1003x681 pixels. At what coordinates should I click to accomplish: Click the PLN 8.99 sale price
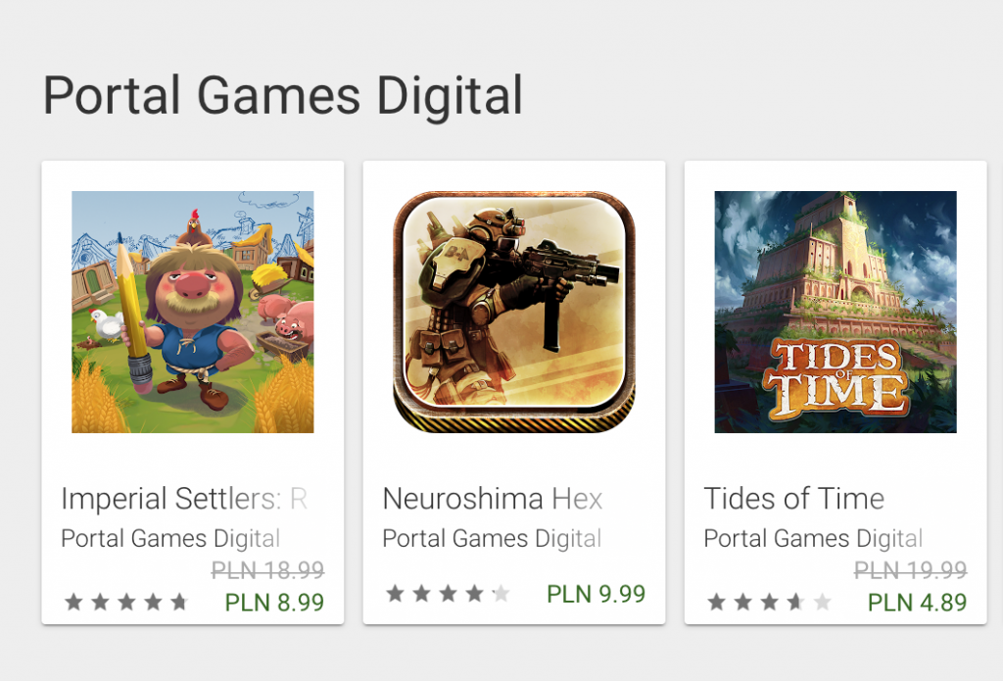pyautogui.click(x=274, y=602)
